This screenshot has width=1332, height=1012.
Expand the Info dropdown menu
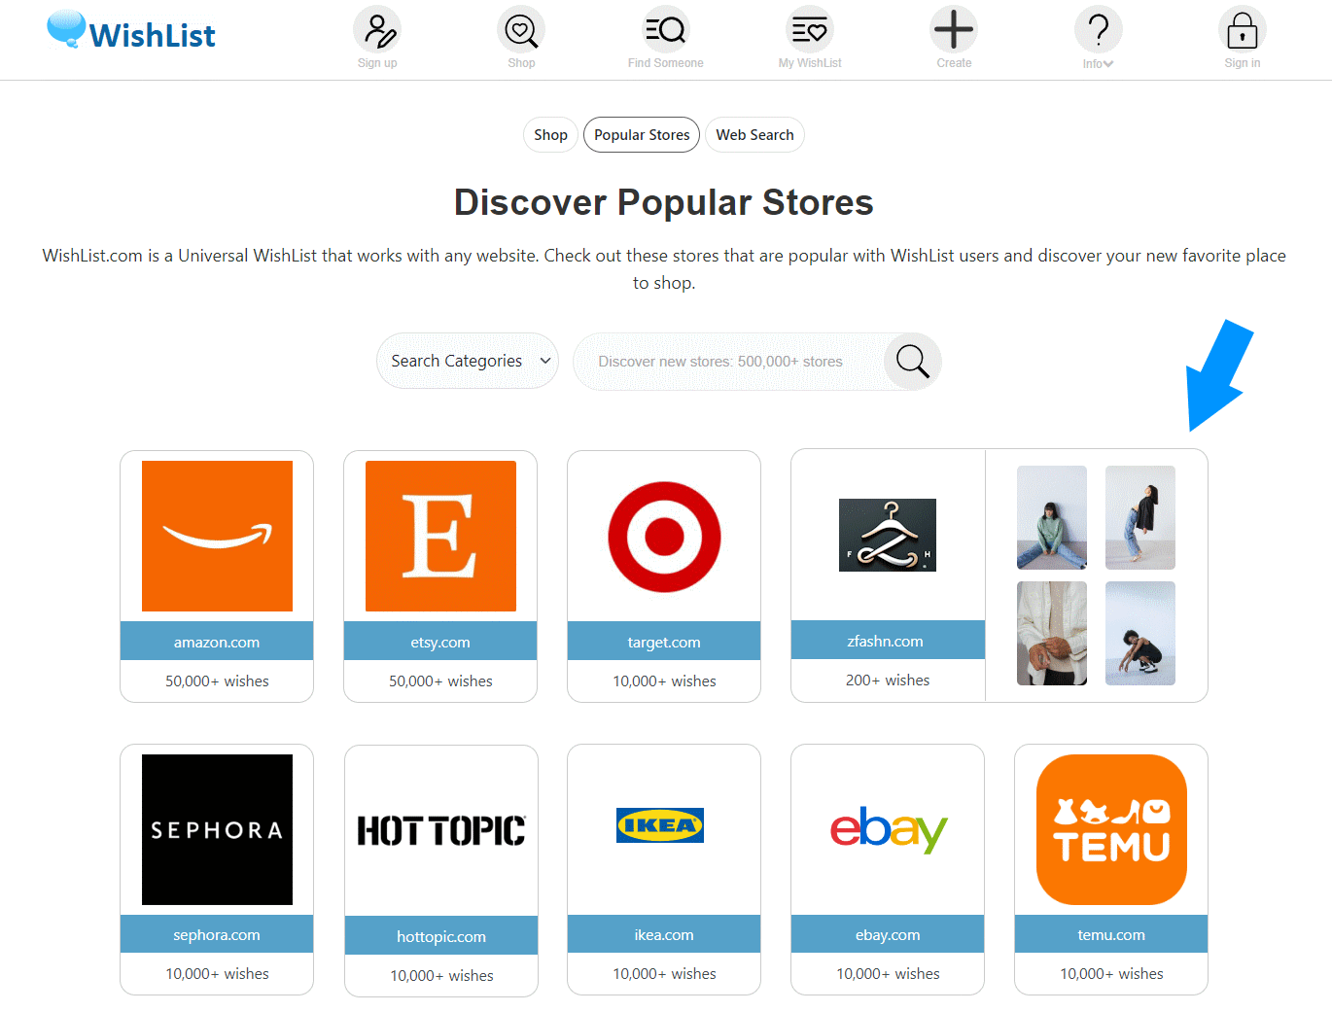[x=1098, y=39]
